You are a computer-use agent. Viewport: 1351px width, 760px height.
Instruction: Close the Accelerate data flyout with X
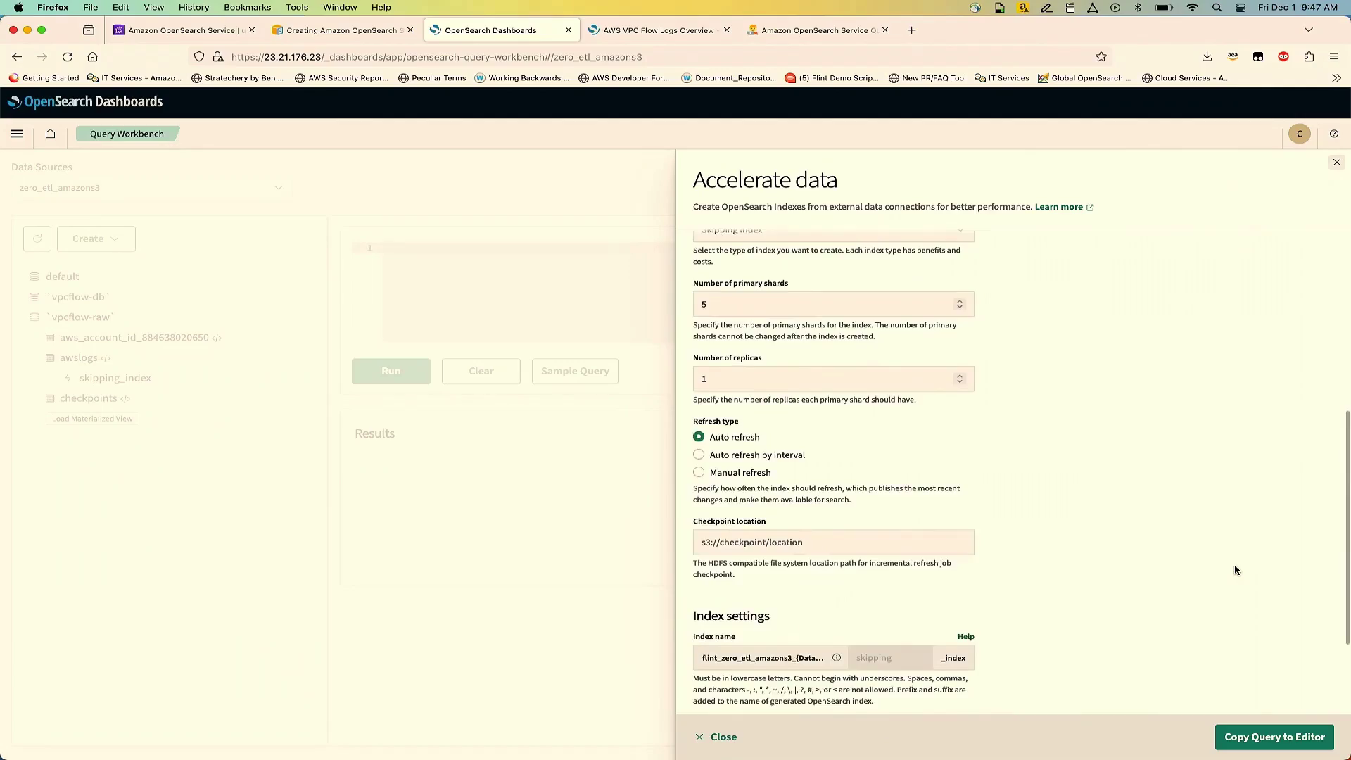click(x=1336, y=163)
